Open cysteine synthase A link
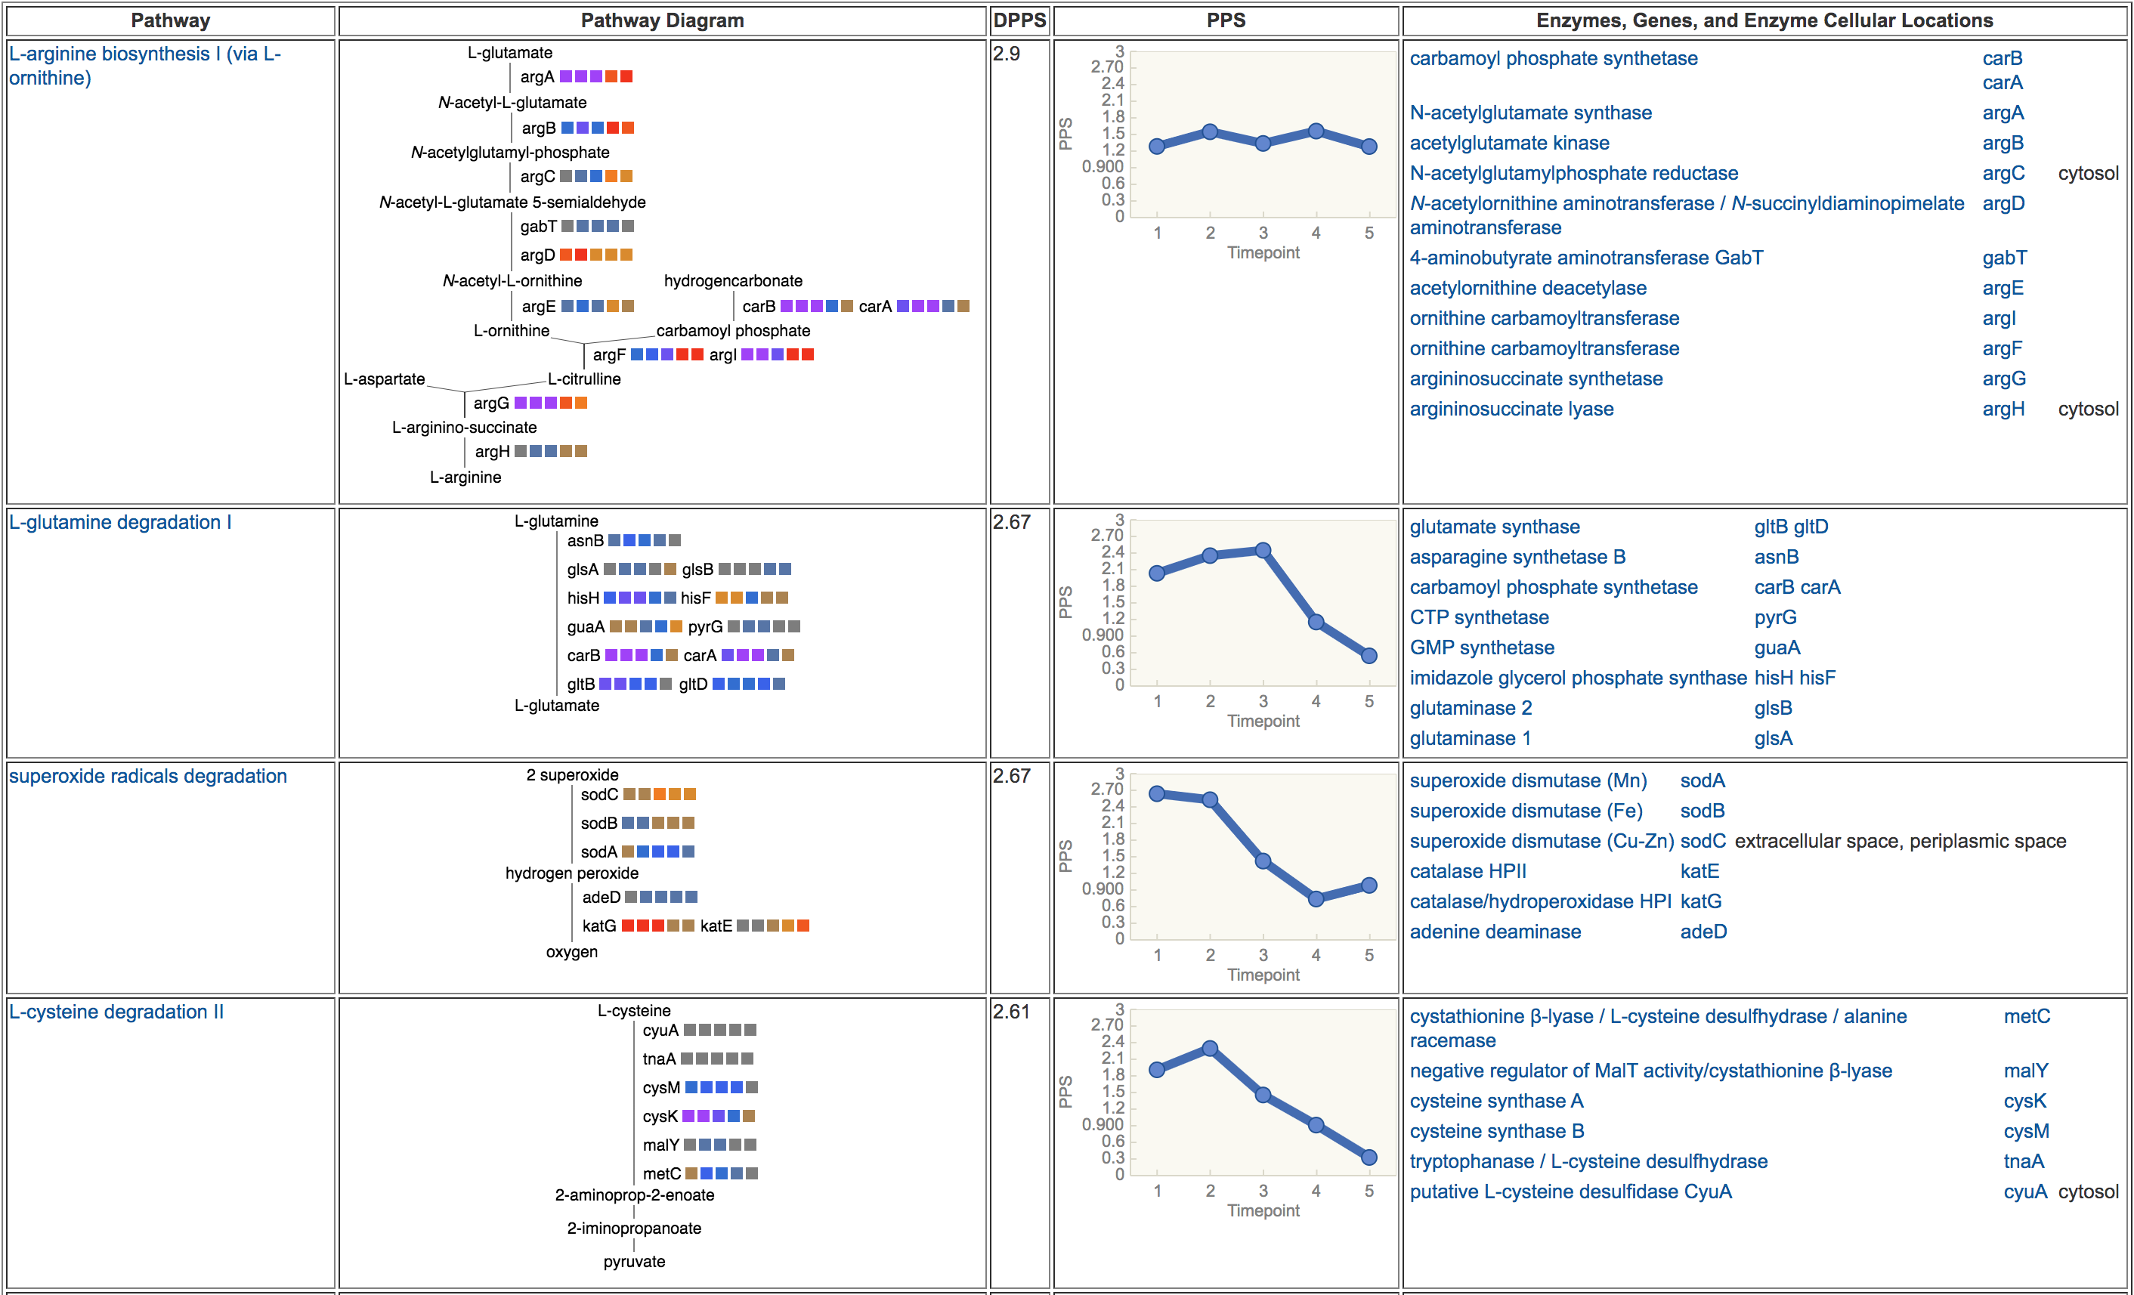 pyautogui.click(x=1495, y=1101)
